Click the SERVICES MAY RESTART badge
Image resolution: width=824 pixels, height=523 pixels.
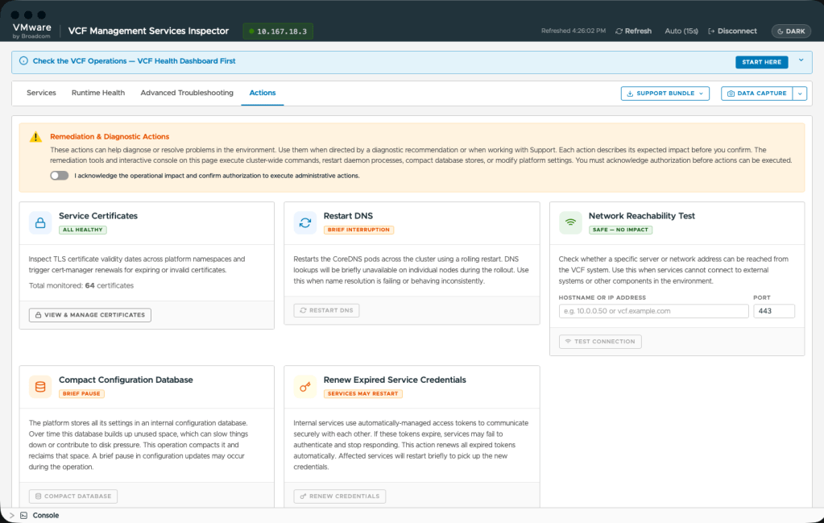[362, 394]
